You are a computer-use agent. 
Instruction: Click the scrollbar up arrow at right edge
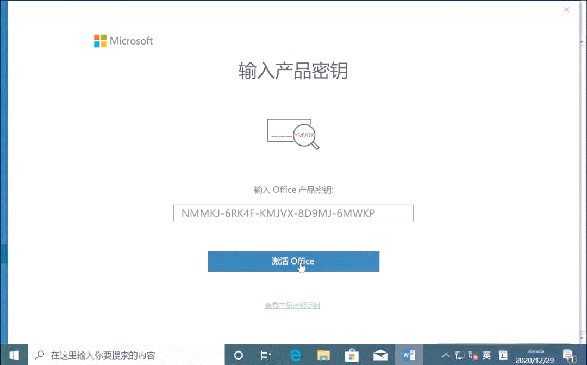(x=583, y=41)
